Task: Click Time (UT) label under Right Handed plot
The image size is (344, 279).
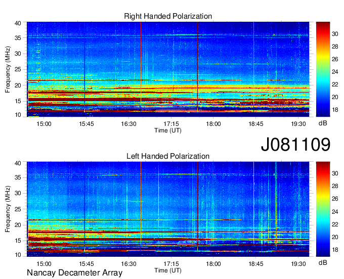Action: 168,130
